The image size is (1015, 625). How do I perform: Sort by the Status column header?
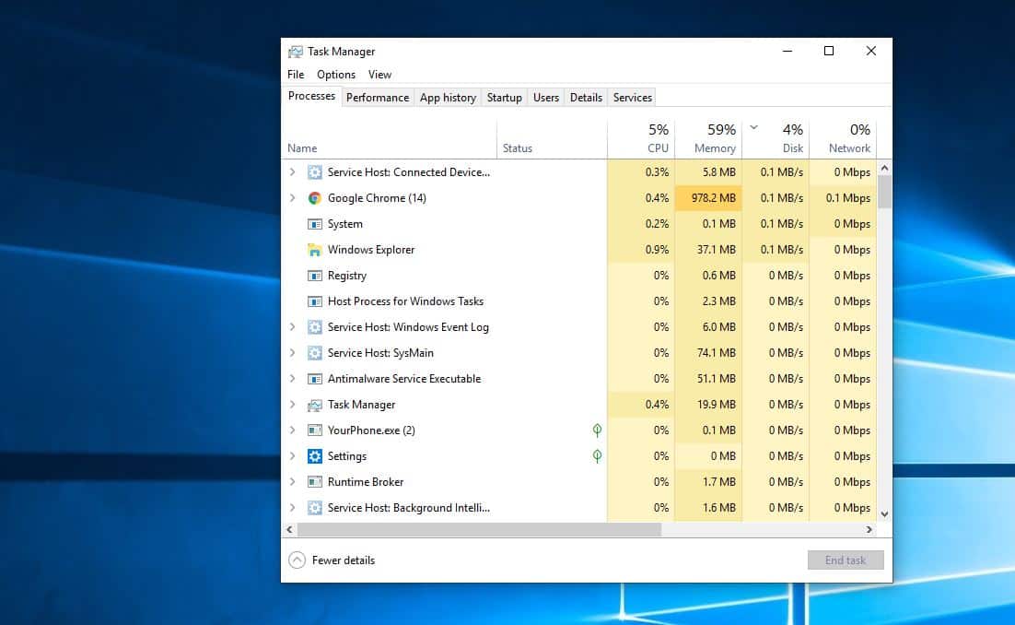[x=552, y=139]
